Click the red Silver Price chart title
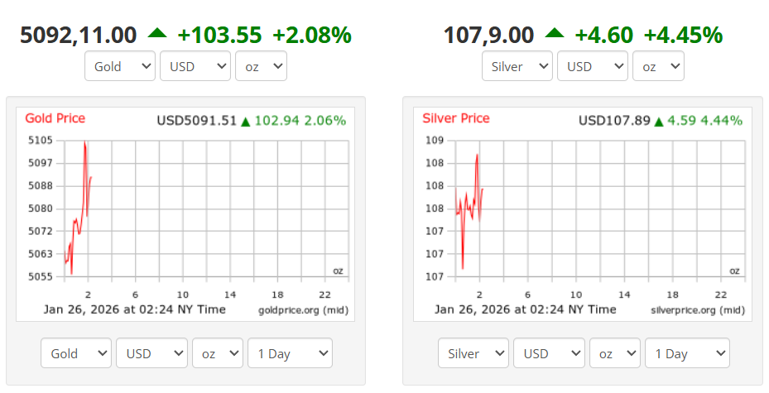 [x=455, y=118]
